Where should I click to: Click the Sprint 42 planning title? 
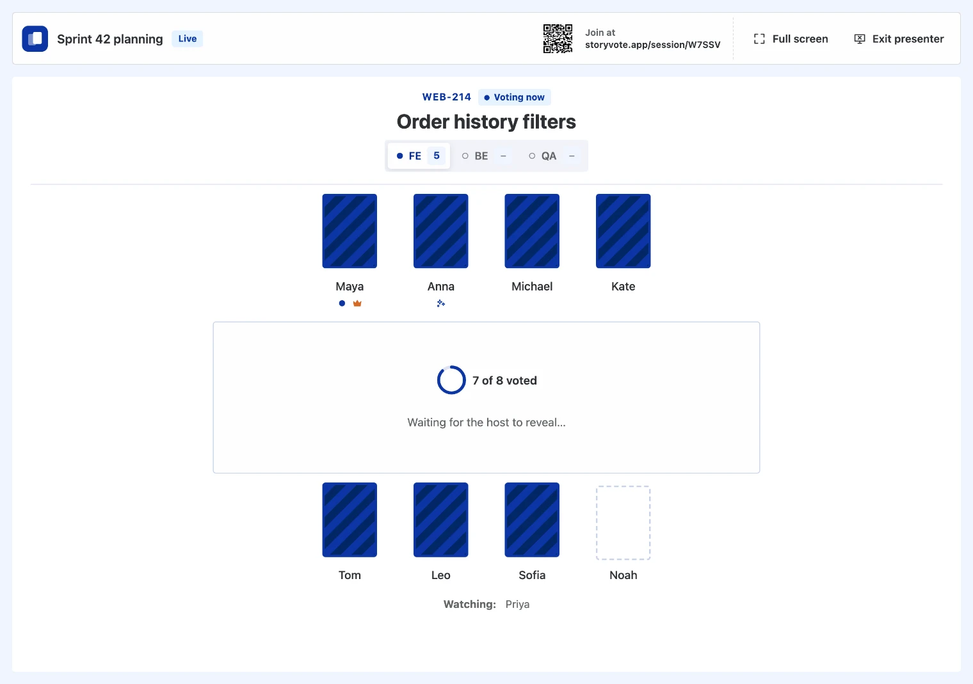110,39
